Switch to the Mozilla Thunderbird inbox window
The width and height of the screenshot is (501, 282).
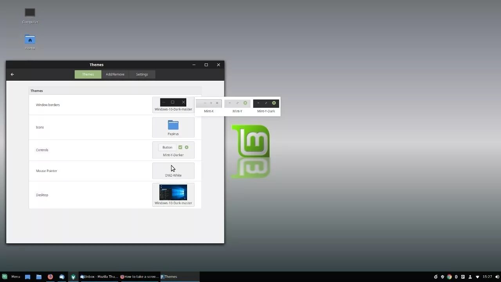tap(99, 277)
